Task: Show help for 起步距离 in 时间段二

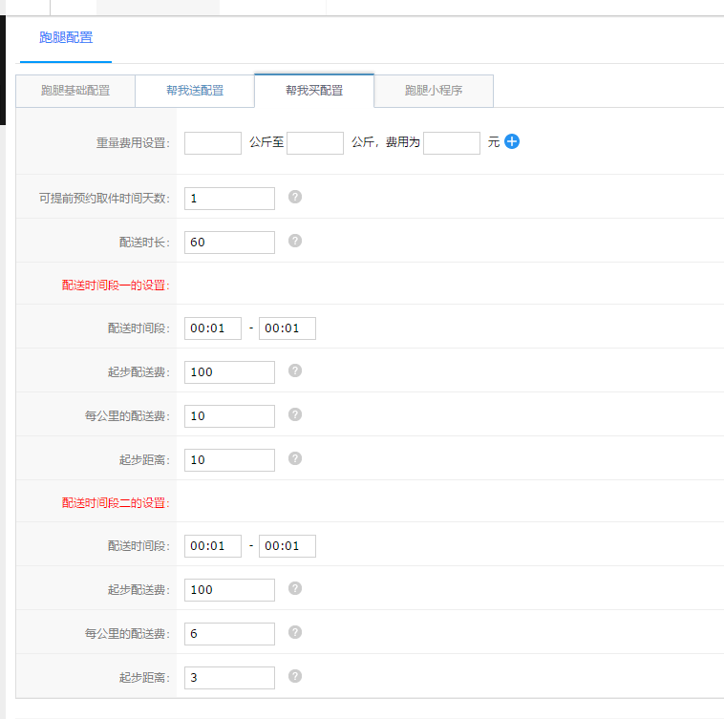Action: pyautogui.click(x=295, y=676)
